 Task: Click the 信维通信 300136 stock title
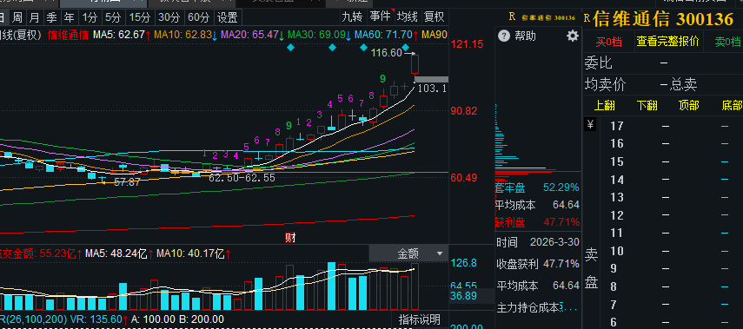point(663,18)
